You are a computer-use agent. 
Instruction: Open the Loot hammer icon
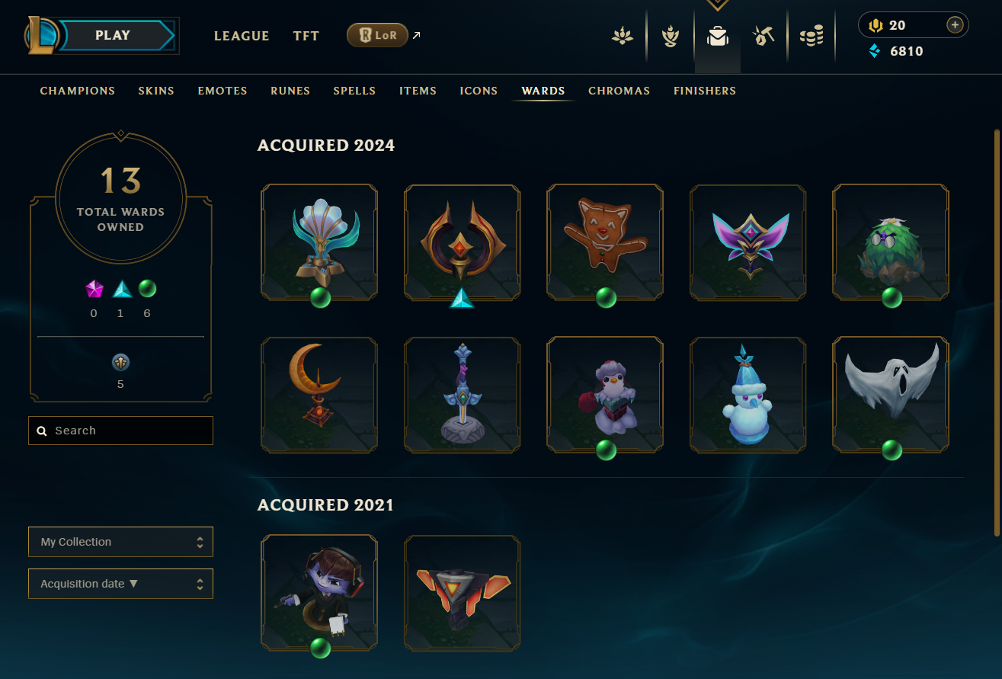pos(764,36)
